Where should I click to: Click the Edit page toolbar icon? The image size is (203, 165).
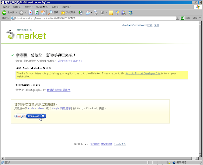click(x=102, y=13)
